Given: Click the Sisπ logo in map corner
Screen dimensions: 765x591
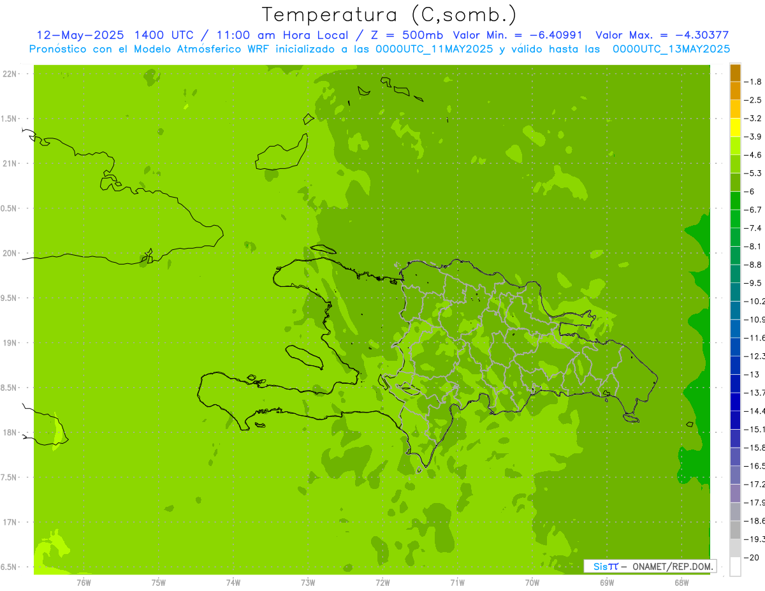Looking at the screenshot, I should pyautogui.click(x=605, y=566).
